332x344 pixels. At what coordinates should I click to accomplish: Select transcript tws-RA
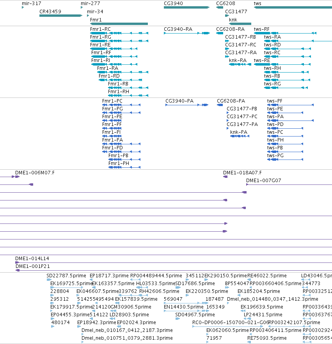[x=298, y=41]
